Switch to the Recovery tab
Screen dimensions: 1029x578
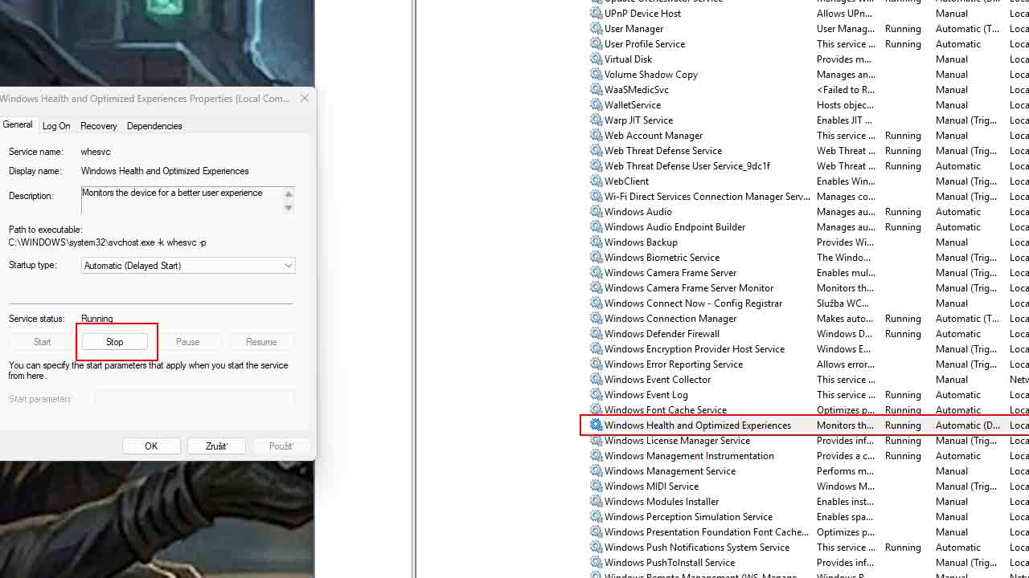[99, 126]
